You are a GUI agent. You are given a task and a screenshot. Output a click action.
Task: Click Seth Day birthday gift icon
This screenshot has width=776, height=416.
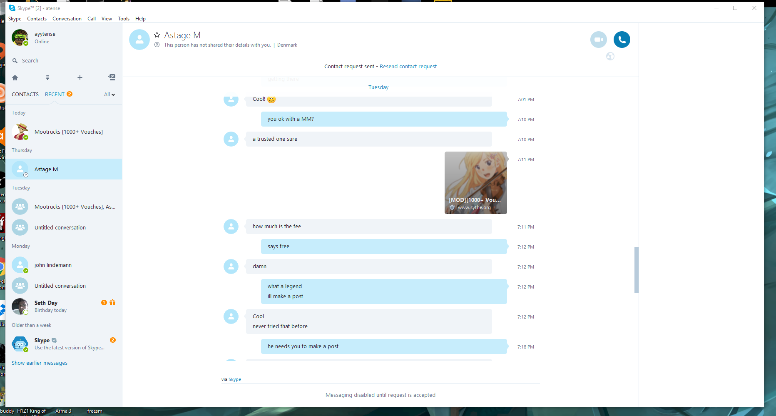112,302
